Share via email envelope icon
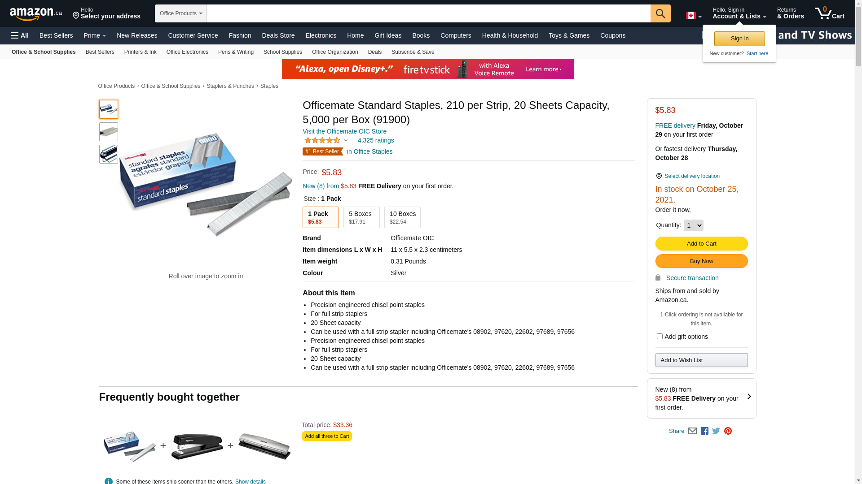The height and width of the screenshot is (484, 862). pyautogui.click(x=692, y=431)
